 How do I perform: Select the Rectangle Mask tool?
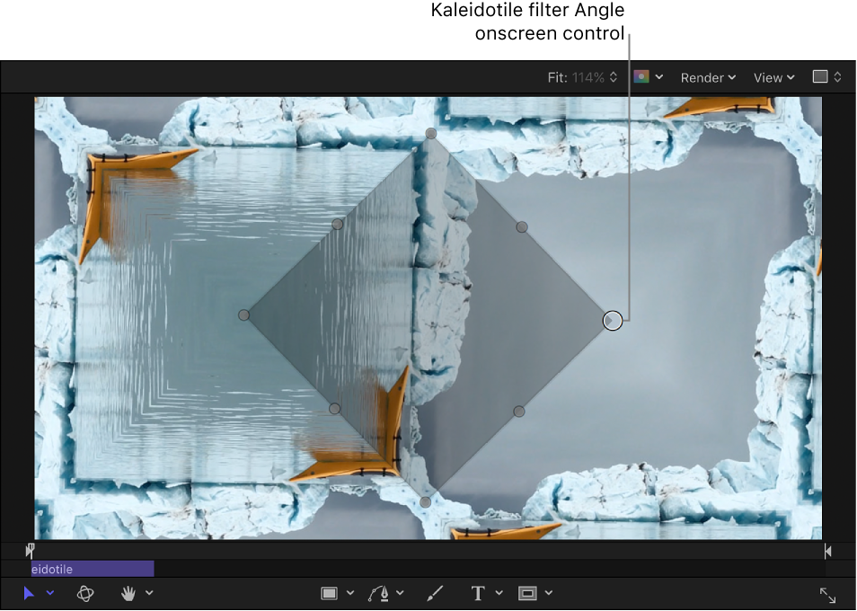[528, 593]
